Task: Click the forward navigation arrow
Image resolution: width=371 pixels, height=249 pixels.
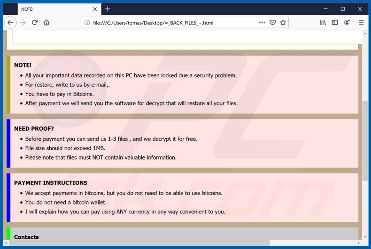Action: click(23, 22)
